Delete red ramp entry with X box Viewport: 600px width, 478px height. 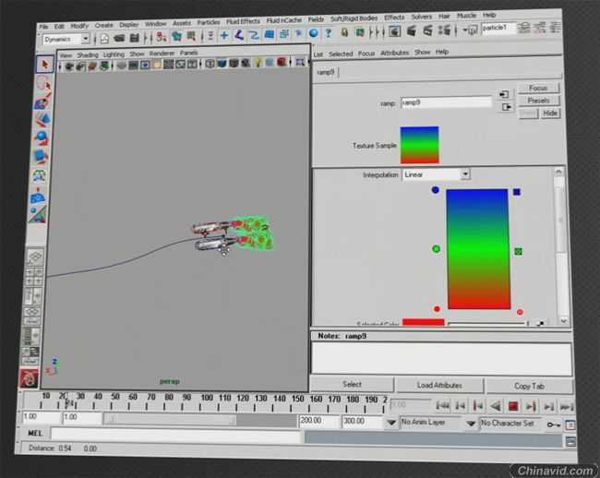520,312
